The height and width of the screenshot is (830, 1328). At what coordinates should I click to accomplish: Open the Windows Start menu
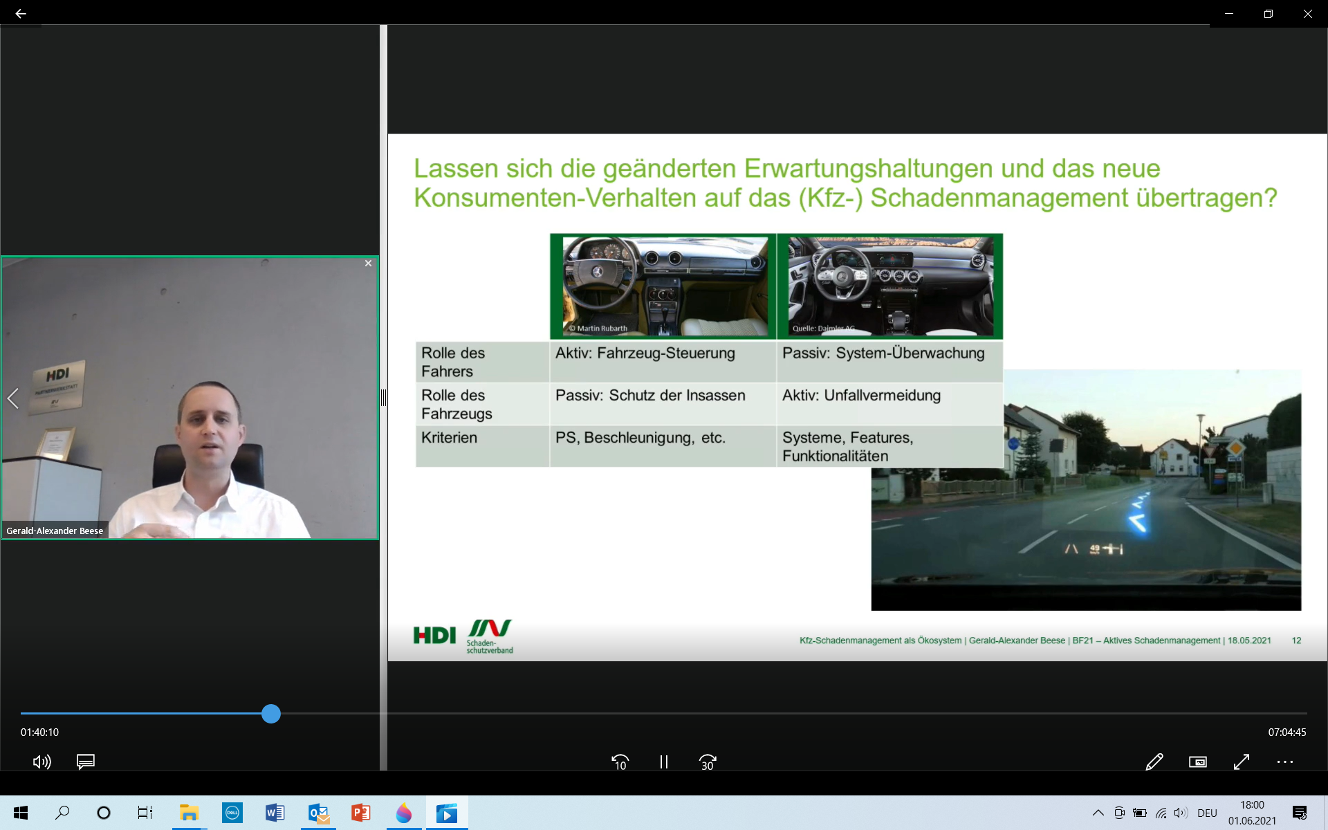coord(21,813)
